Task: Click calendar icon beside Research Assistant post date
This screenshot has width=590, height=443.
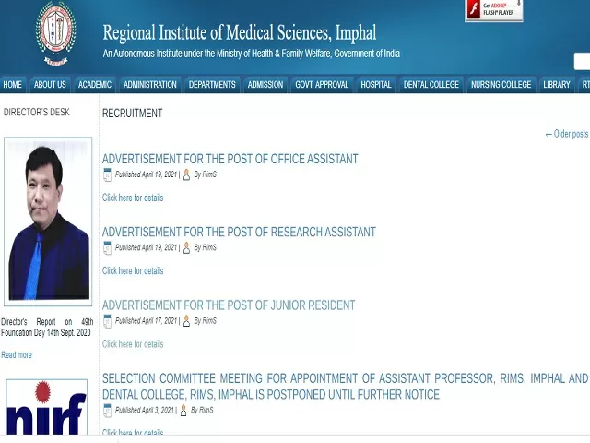Action: [107, 248]
